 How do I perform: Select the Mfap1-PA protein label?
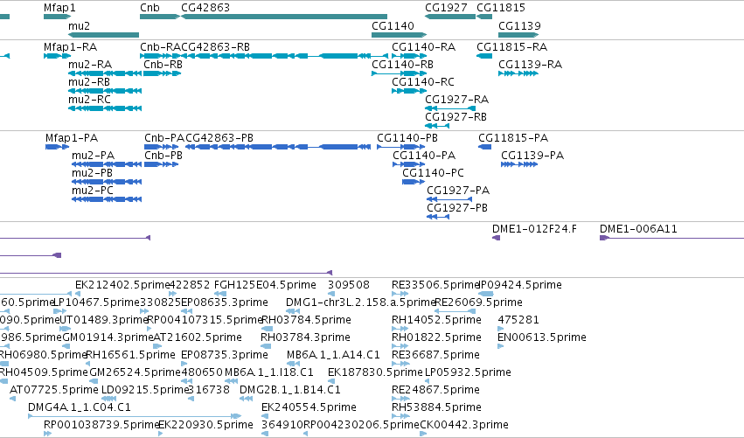(72, 138)
